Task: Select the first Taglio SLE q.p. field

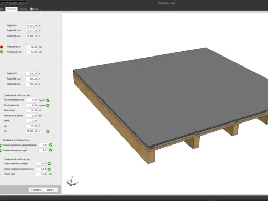Action: click(x=32, y=36)
